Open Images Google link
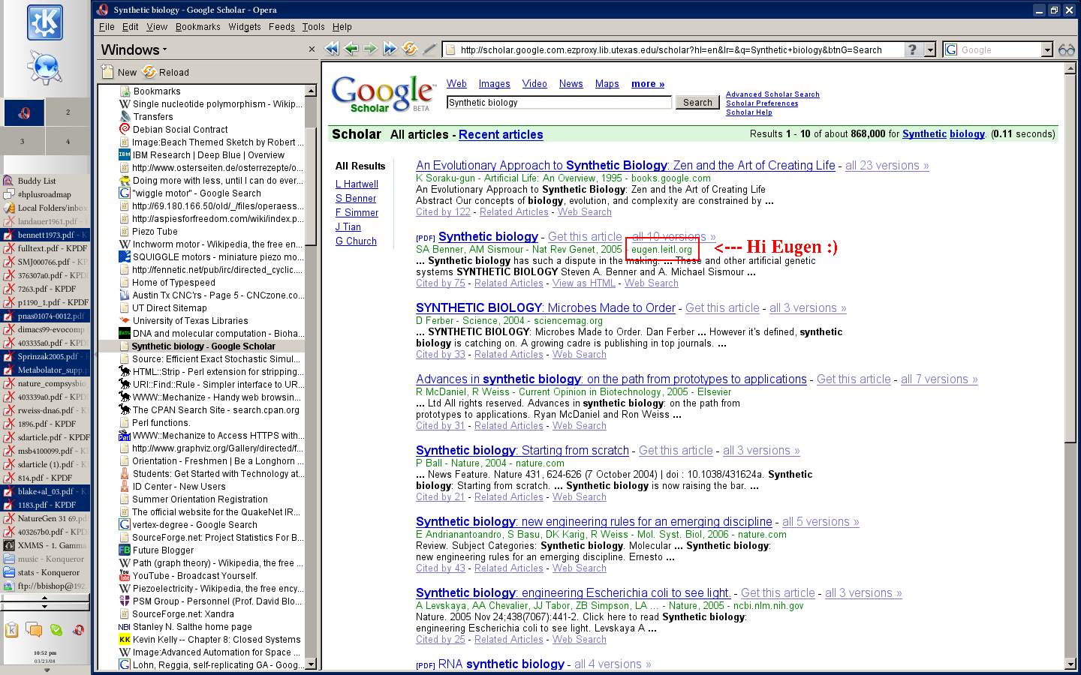Screen dimensions: 1081x675 click(x=495, y=84)
